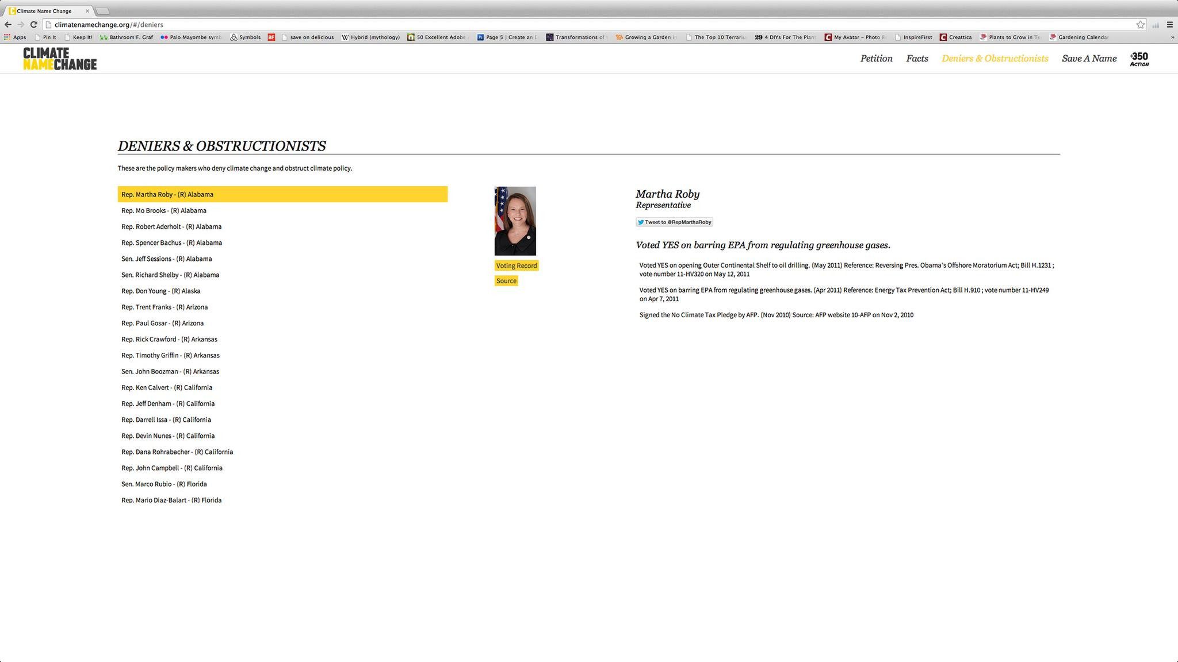The image size is (1178, 662).
Task: Click the Voting Record button
Action: pyautogui.click(x=517, y=265)
